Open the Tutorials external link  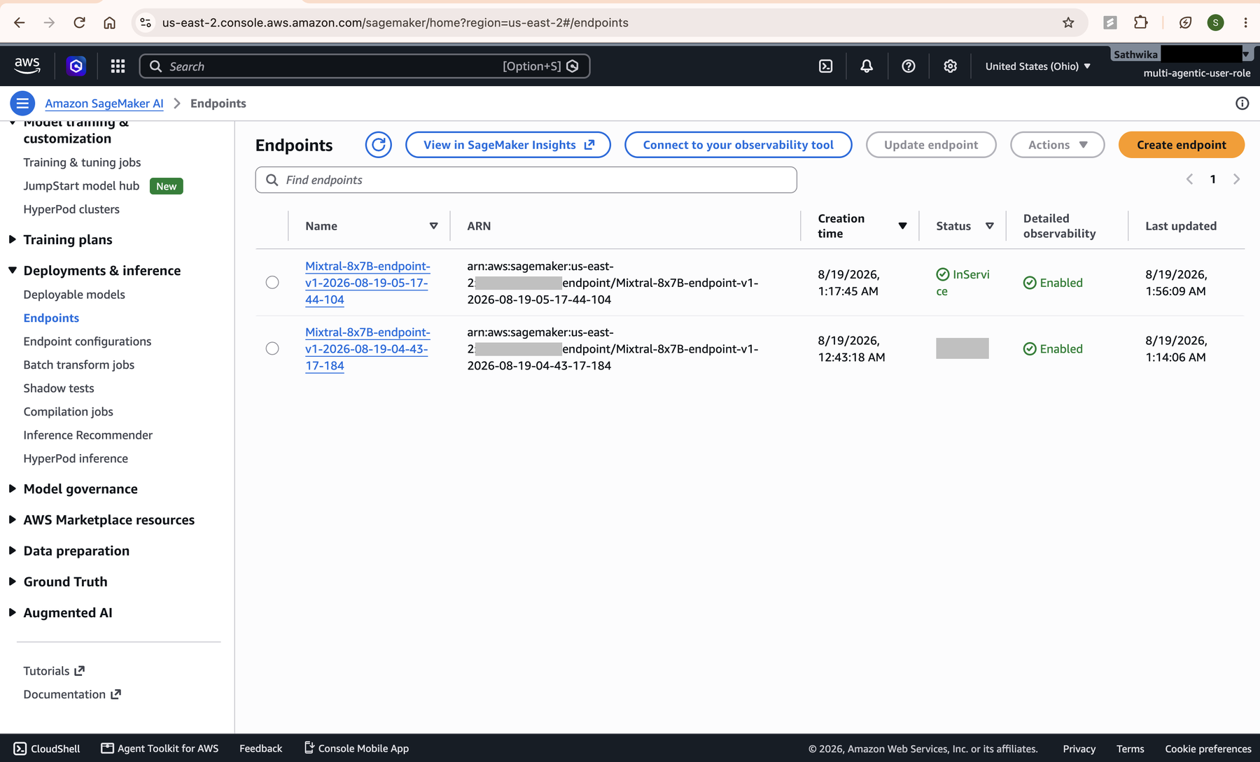pyautogui.click(x=54, y=671)
